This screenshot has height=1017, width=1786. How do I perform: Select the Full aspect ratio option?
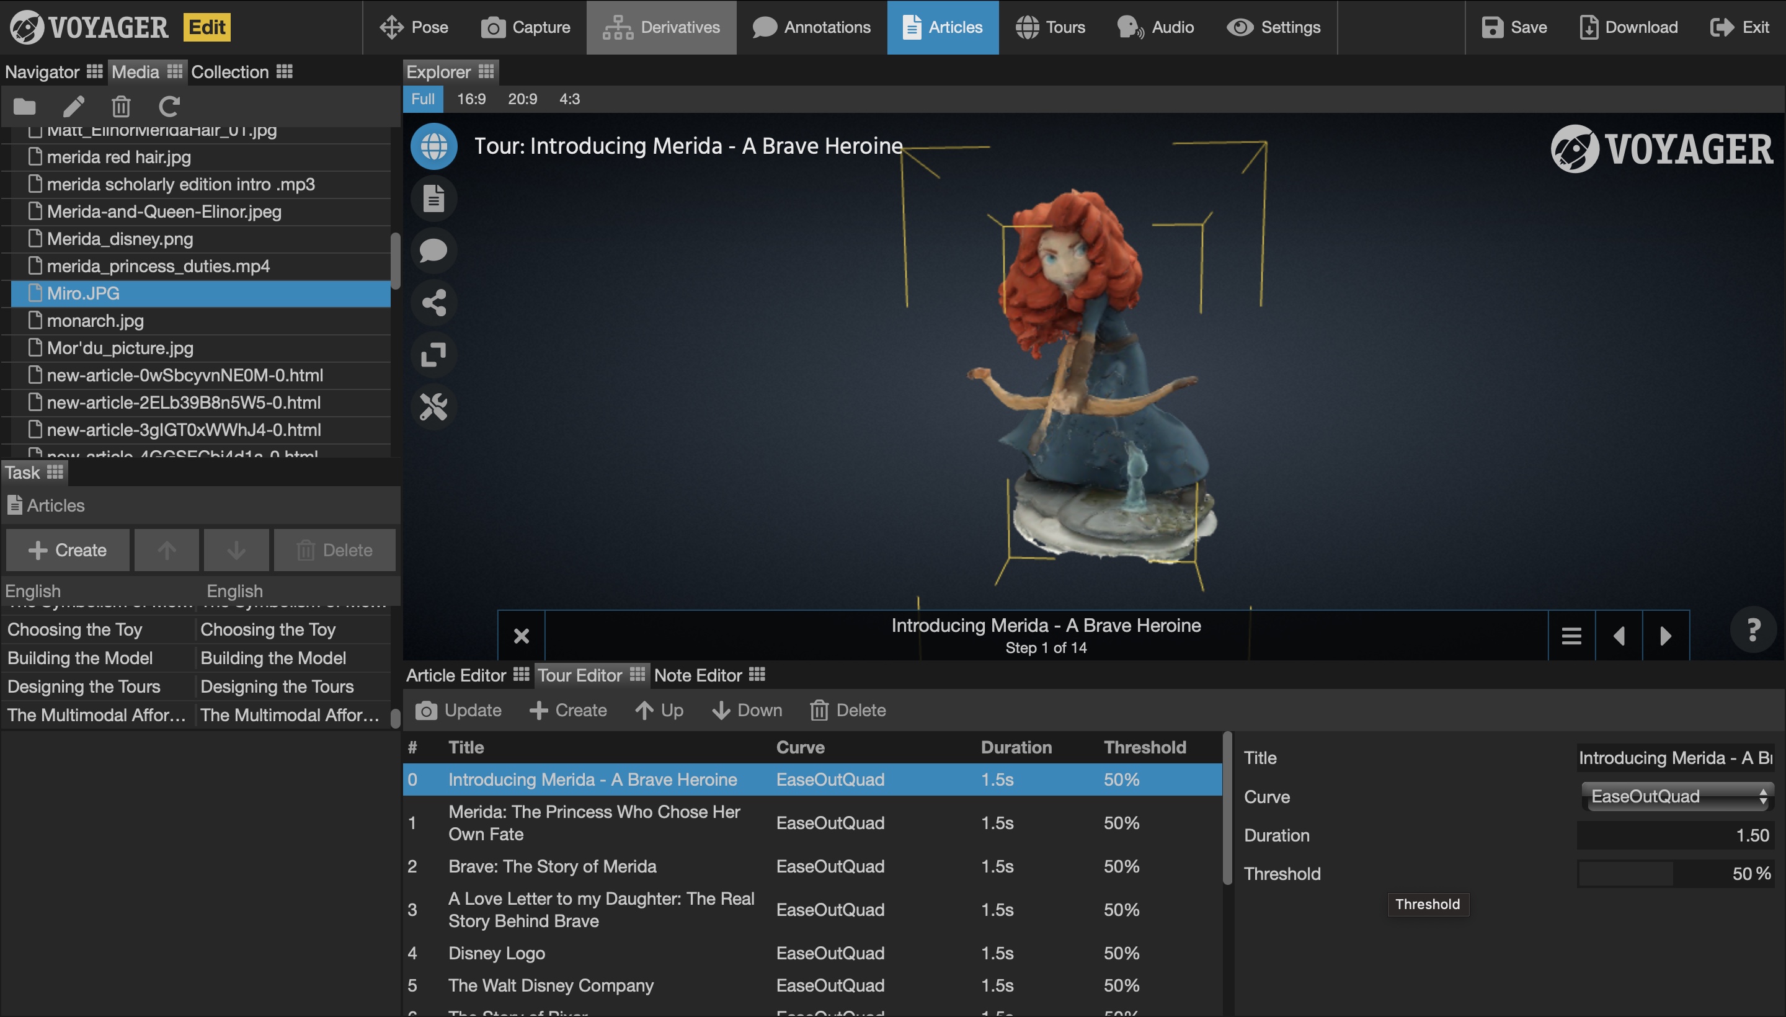(x=422, y=99)
